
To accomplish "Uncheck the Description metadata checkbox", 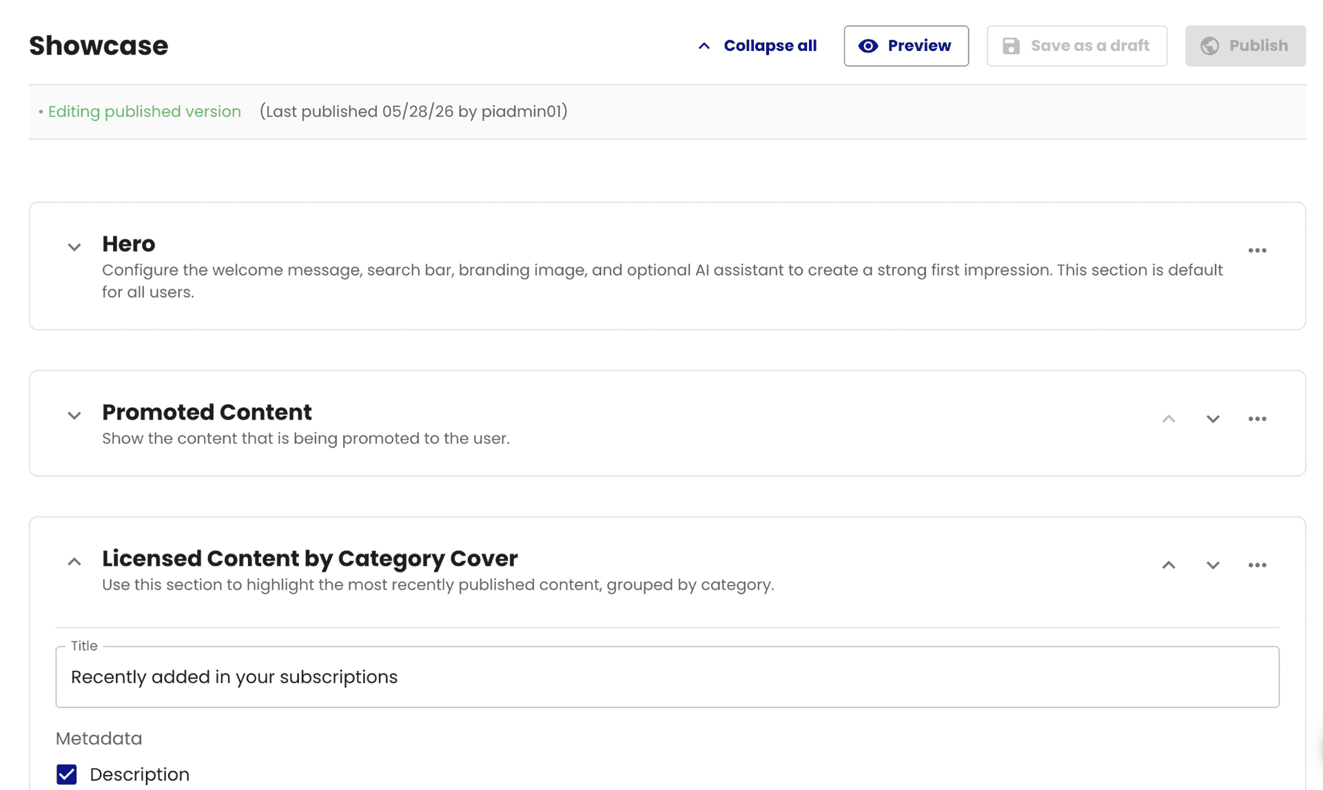I will [x=67, y=774].
